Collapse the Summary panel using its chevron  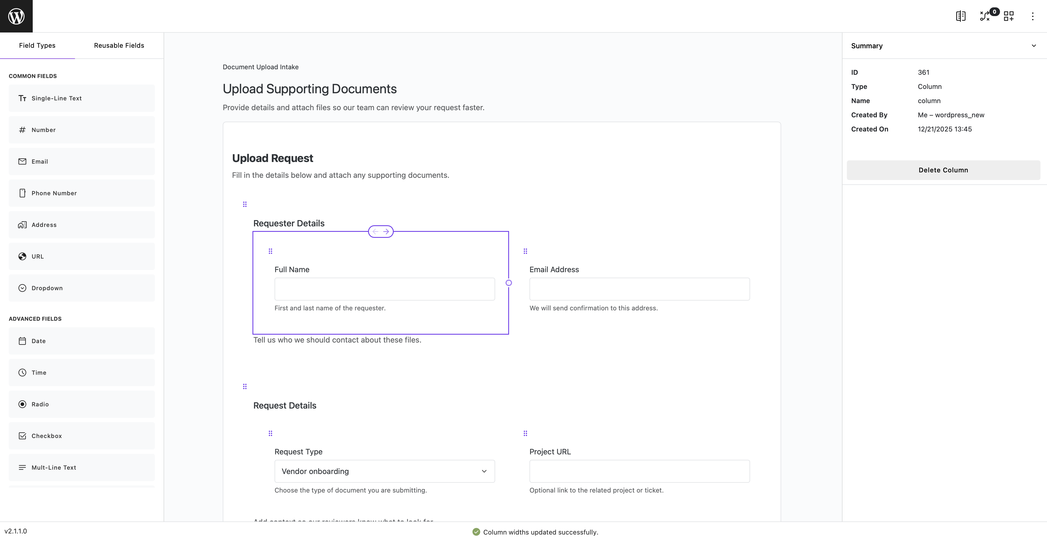[x=1034, y=46]
